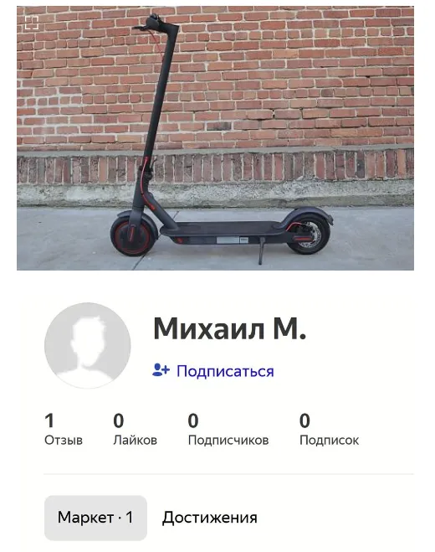Viewport: 435px width, 552px height.
Task: Click the zero above Лайков
Action: 119,420
